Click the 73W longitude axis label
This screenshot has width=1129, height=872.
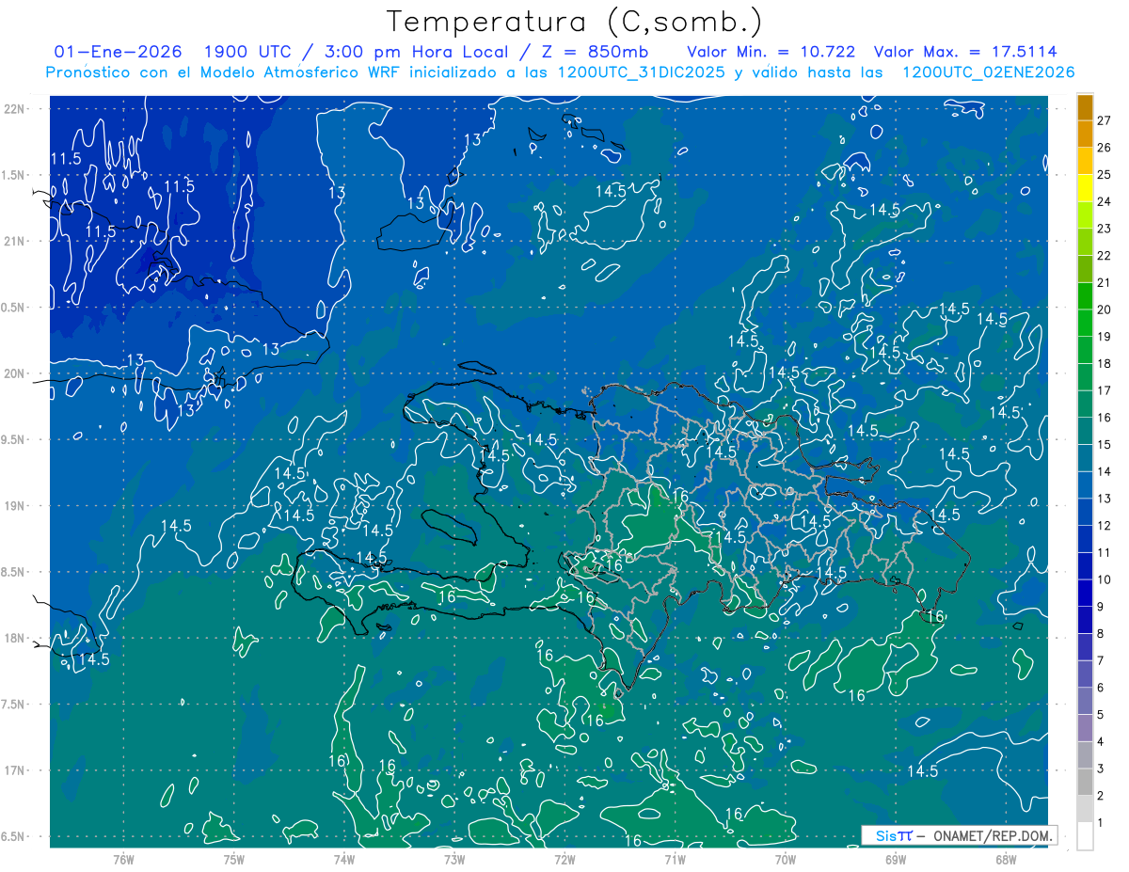click(454, 859)
